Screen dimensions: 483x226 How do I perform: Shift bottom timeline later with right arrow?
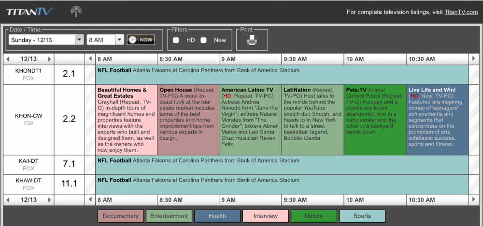[474, 199]
